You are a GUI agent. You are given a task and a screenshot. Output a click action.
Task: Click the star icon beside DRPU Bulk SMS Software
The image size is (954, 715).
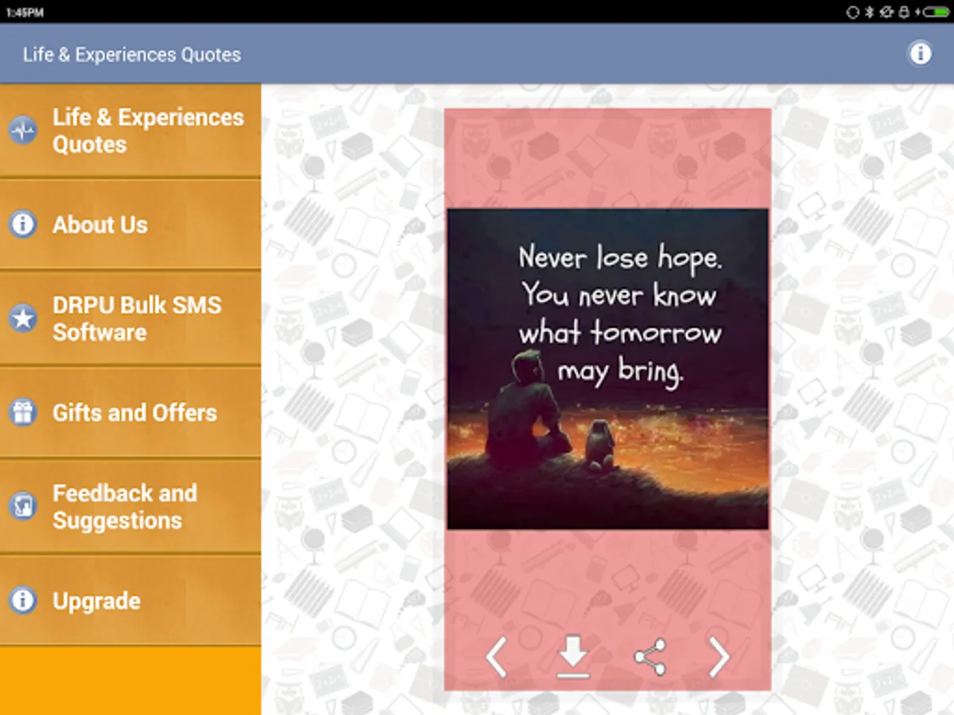click(x=23, y=319)
